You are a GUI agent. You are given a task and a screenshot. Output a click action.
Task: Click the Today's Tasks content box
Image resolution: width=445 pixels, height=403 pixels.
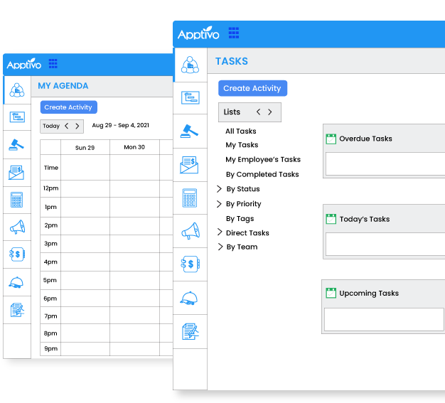385,245
